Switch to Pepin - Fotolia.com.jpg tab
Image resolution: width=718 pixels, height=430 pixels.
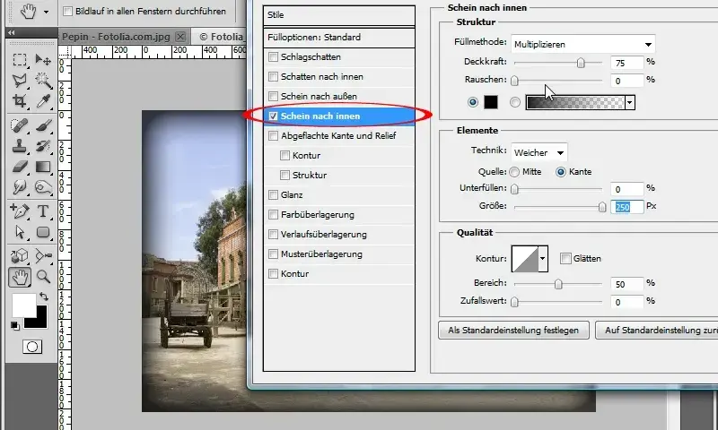[x=116, y=37]
